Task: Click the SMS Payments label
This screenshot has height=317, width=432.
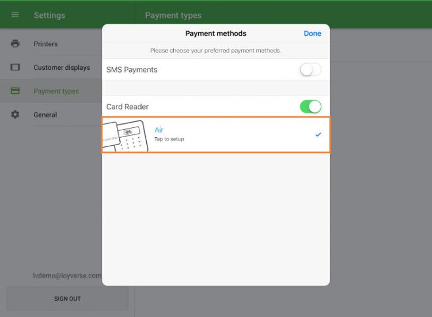Action: (132, 70)
